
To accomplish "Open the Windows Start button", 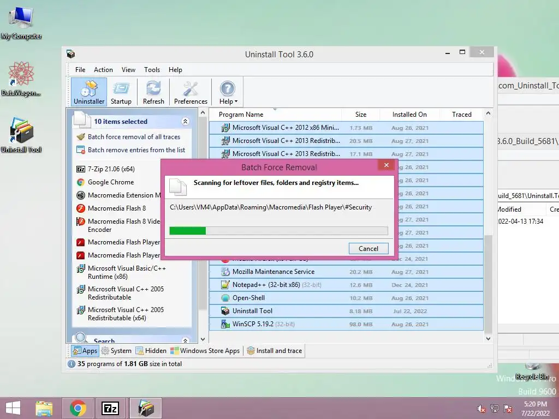I will [13, 408].
